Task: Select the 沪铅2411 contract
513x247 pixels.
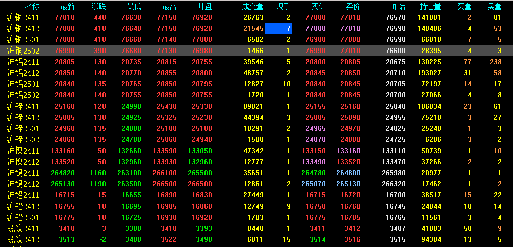Action: pos(23,195)
